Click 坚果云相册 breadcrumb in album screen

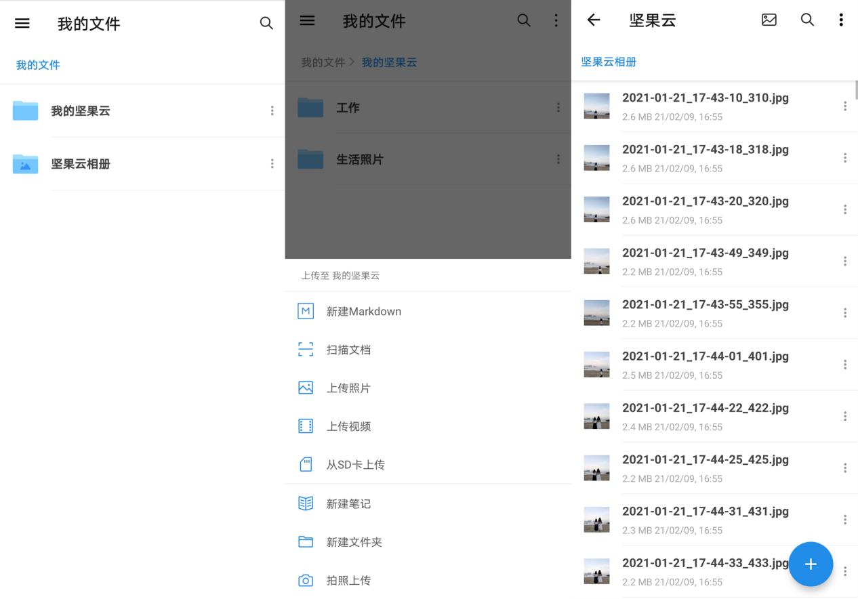pyautogui.click(x=609, y=62)
